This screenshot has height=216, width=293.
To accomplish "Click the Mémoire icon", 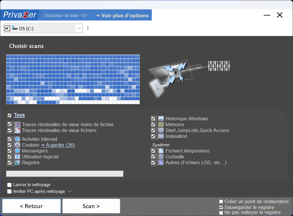I will click(160, 124).
